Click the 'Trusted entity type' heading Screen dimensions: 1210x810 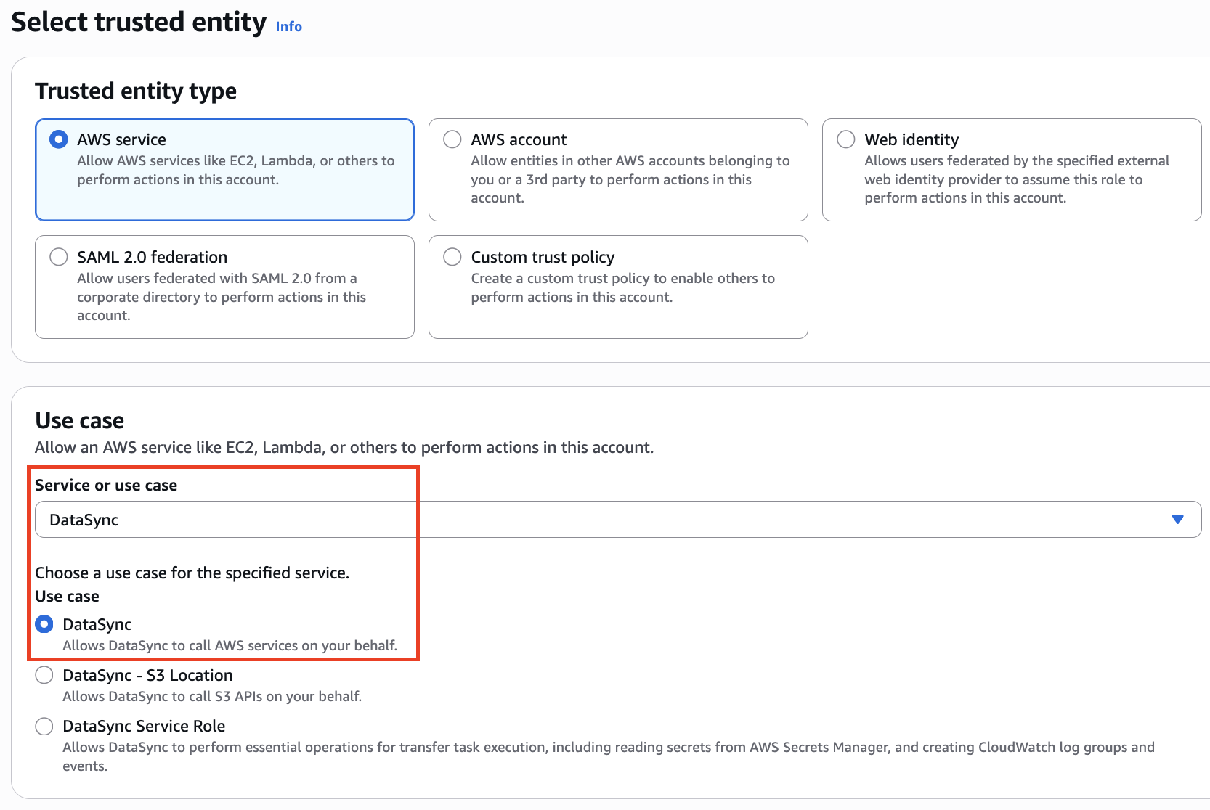(136, 91)
